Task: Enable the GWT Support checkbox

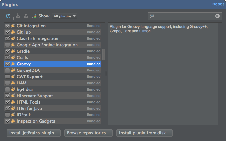Action: point(8,77)
